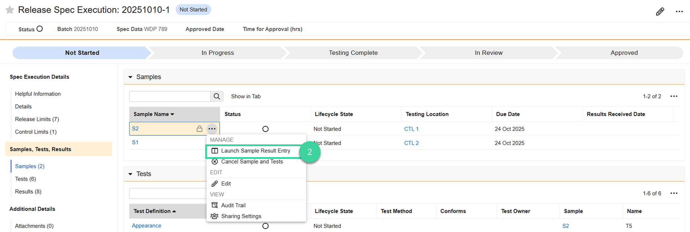
Task: Click the pencil edit icon in the header
Action: 660,12
